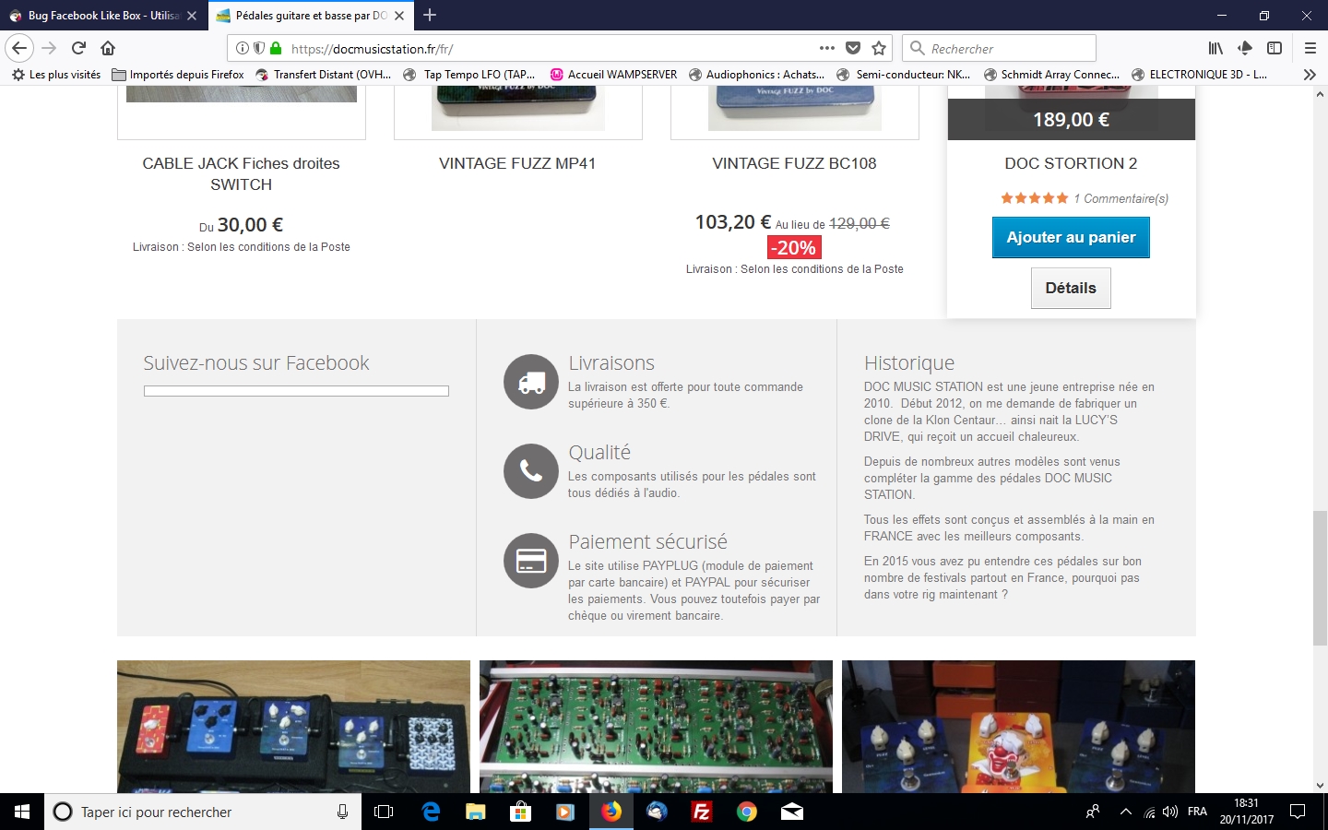Open Détails for DOC STORTION 2
1328x830 pixels.
pos(1071,288)
